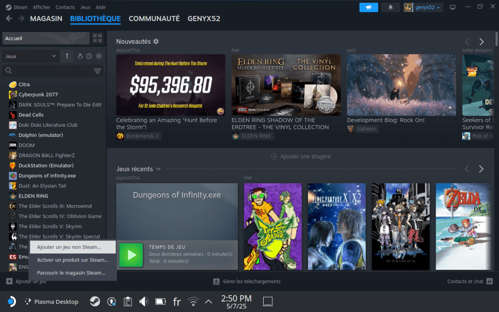The image size is (499, 312).
Task: Click the library search input field
Action: coord(49,71)
